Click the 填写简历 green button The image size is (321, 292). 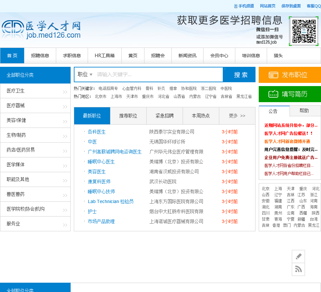click(x=290, y=94)
